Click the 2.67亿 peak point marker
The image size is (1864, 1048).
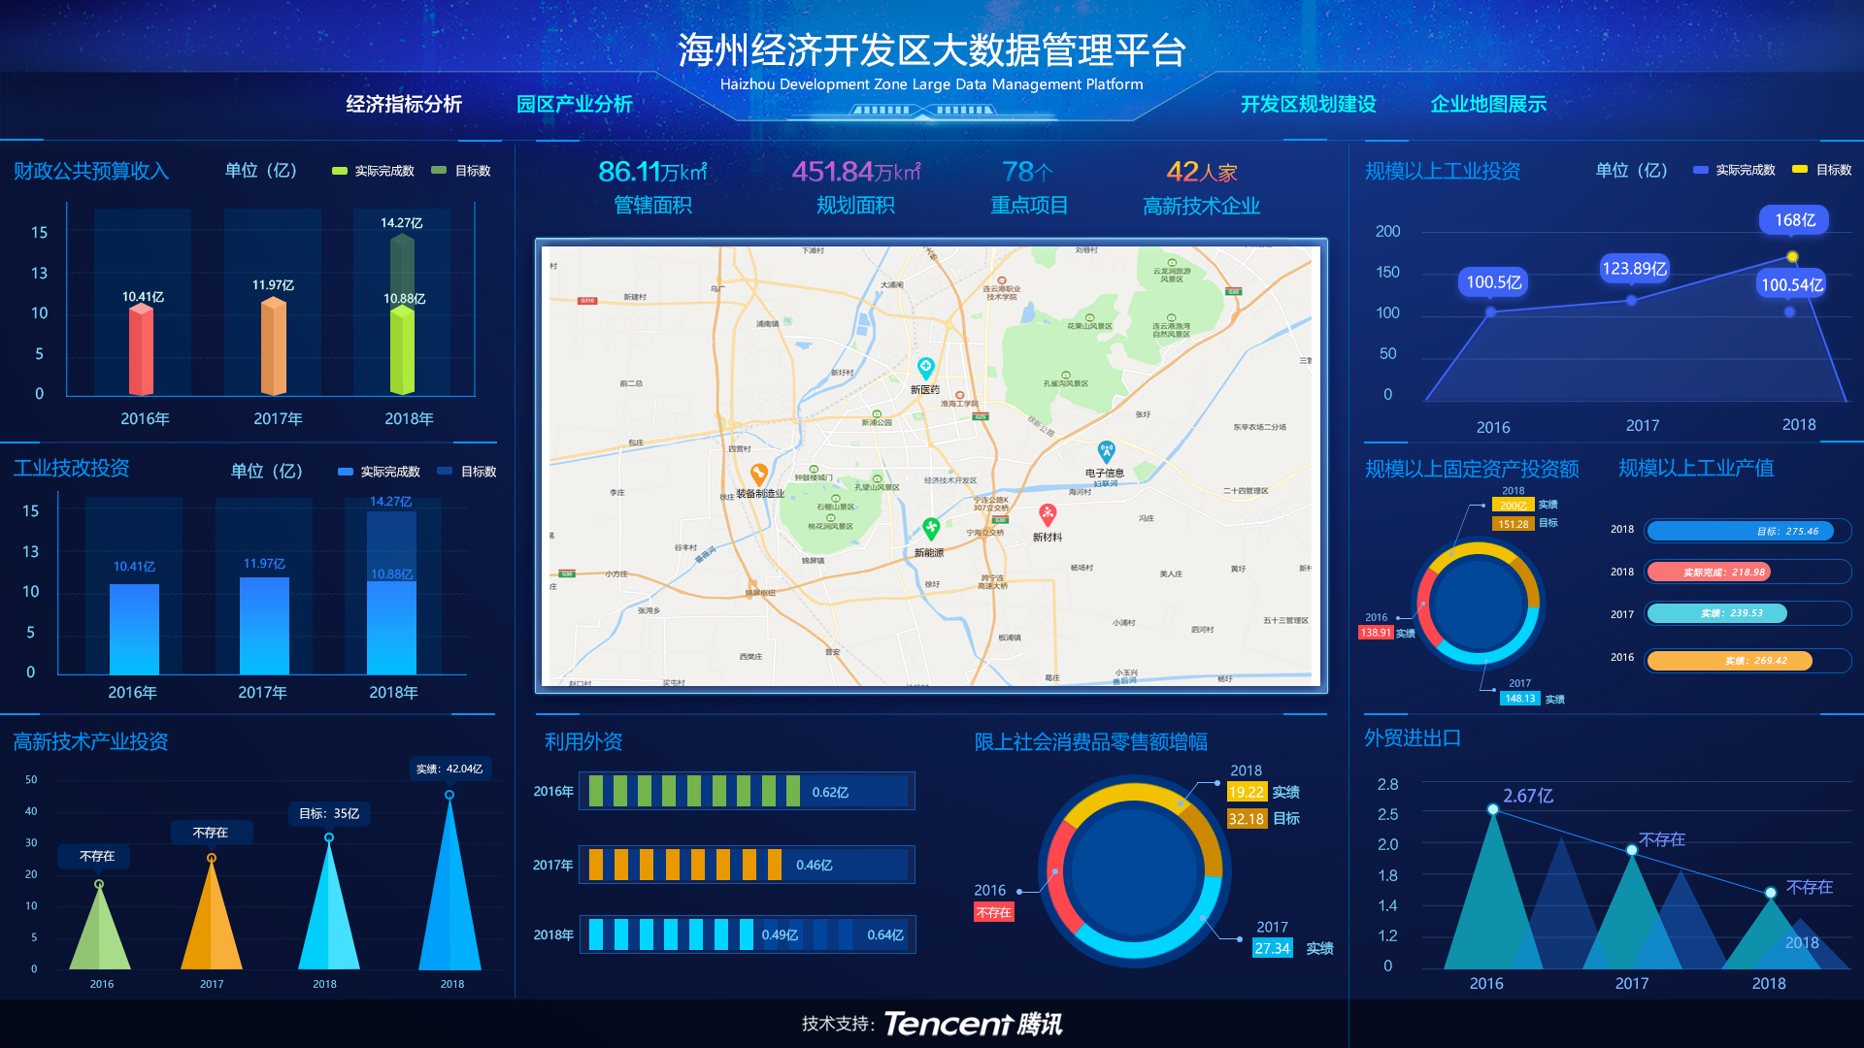tap(1493, 809)
